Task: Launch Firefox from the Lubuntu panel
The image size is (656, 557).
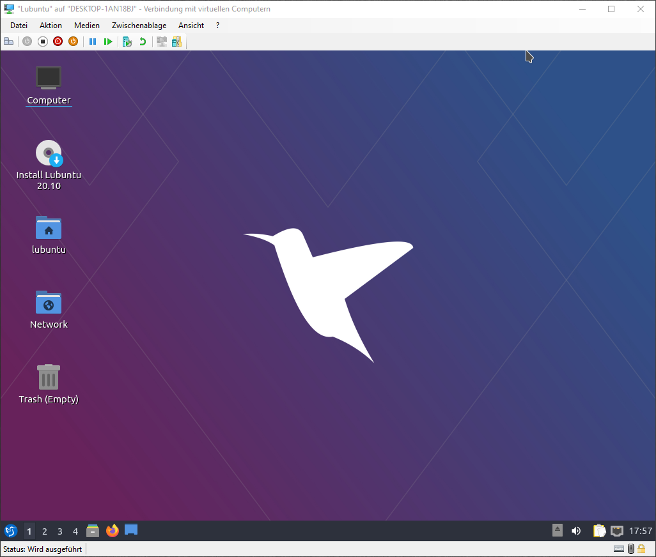Action: [x=113, y=531]
